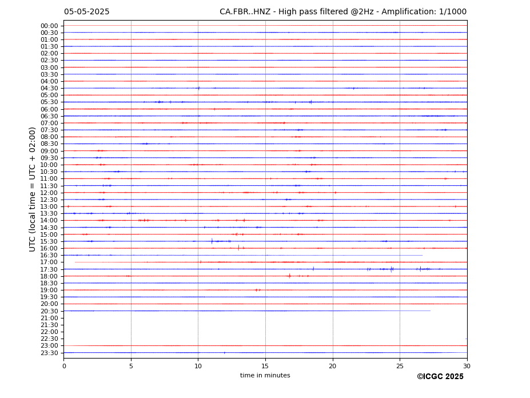Click the ©ICGC 2025 copyright text
Screen dimensions: 530x398
(440, 377)
